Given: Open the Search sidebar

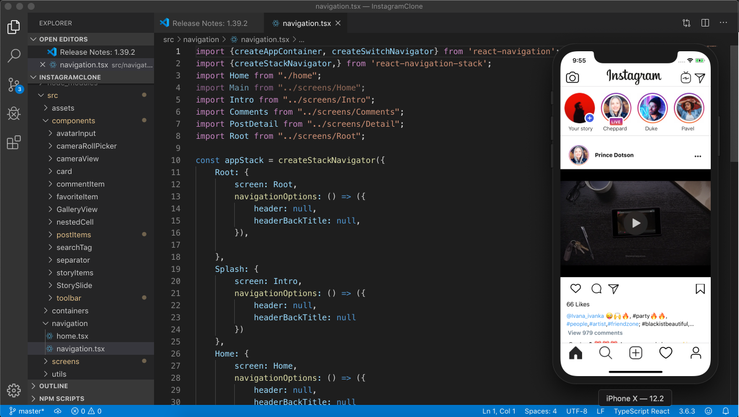Looking at the screenshot, I should pos(14,55).
